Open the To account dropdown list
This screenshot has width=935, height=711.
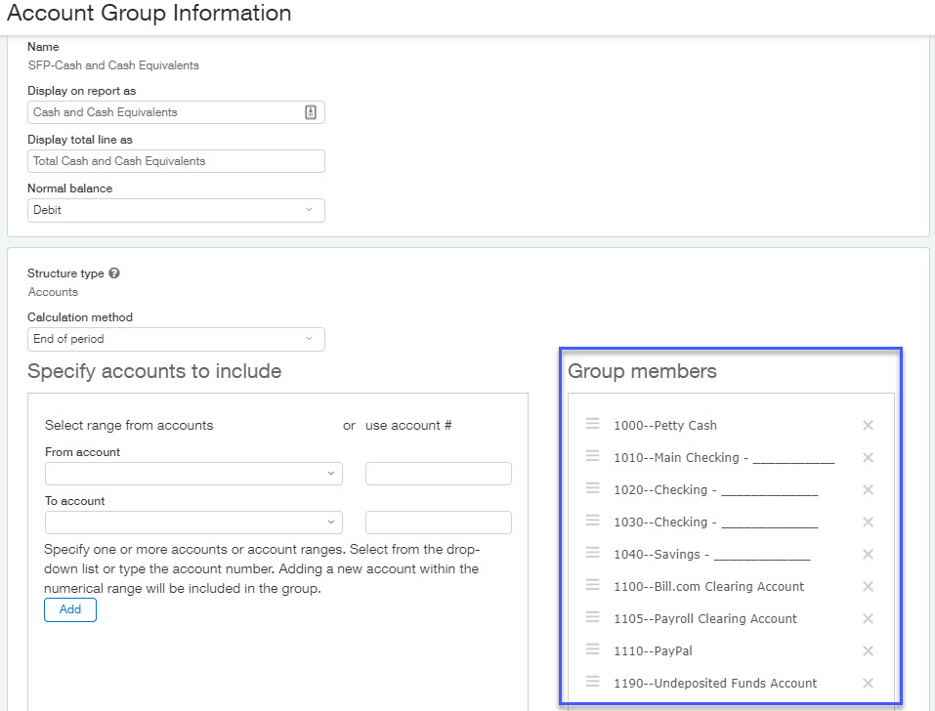pyautogui.click(x=193, y=523)
